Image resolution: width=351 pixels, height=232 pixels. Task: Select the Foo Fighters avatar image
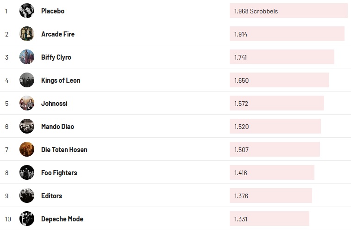point(27,172)
